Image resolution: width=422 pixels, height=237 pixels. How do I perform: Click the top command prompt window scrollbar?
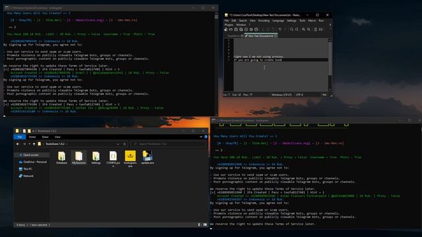[x=216, y=64]
